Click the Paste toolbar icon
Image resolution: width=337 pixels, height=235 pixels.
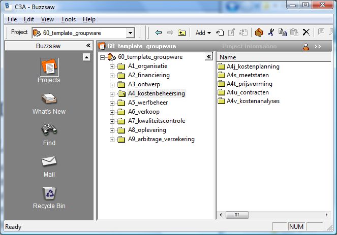point(294,32)
